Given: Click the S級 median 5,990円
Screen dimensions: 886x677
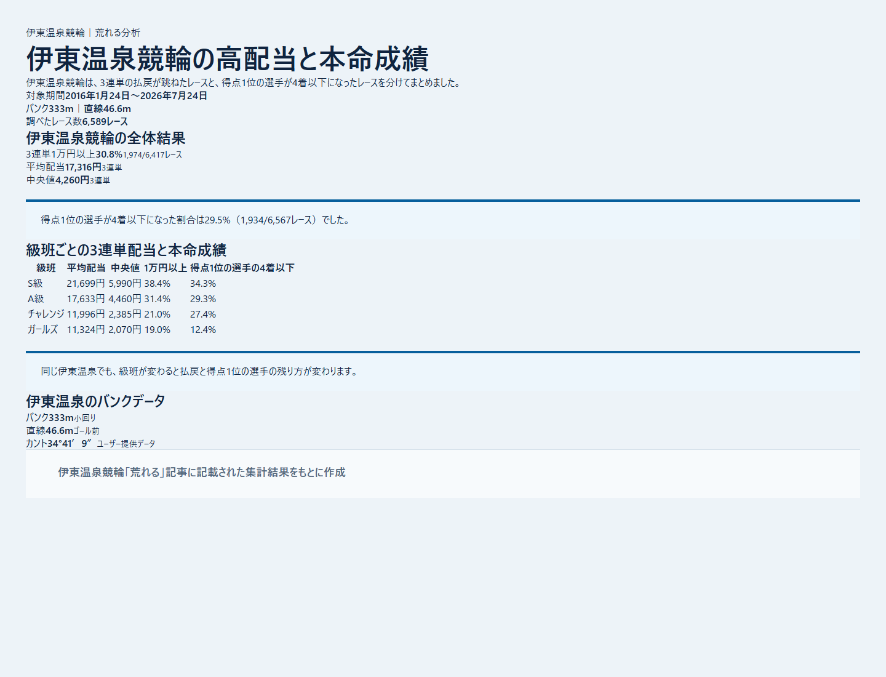Looking at the screenshot, I should [125, 283].
